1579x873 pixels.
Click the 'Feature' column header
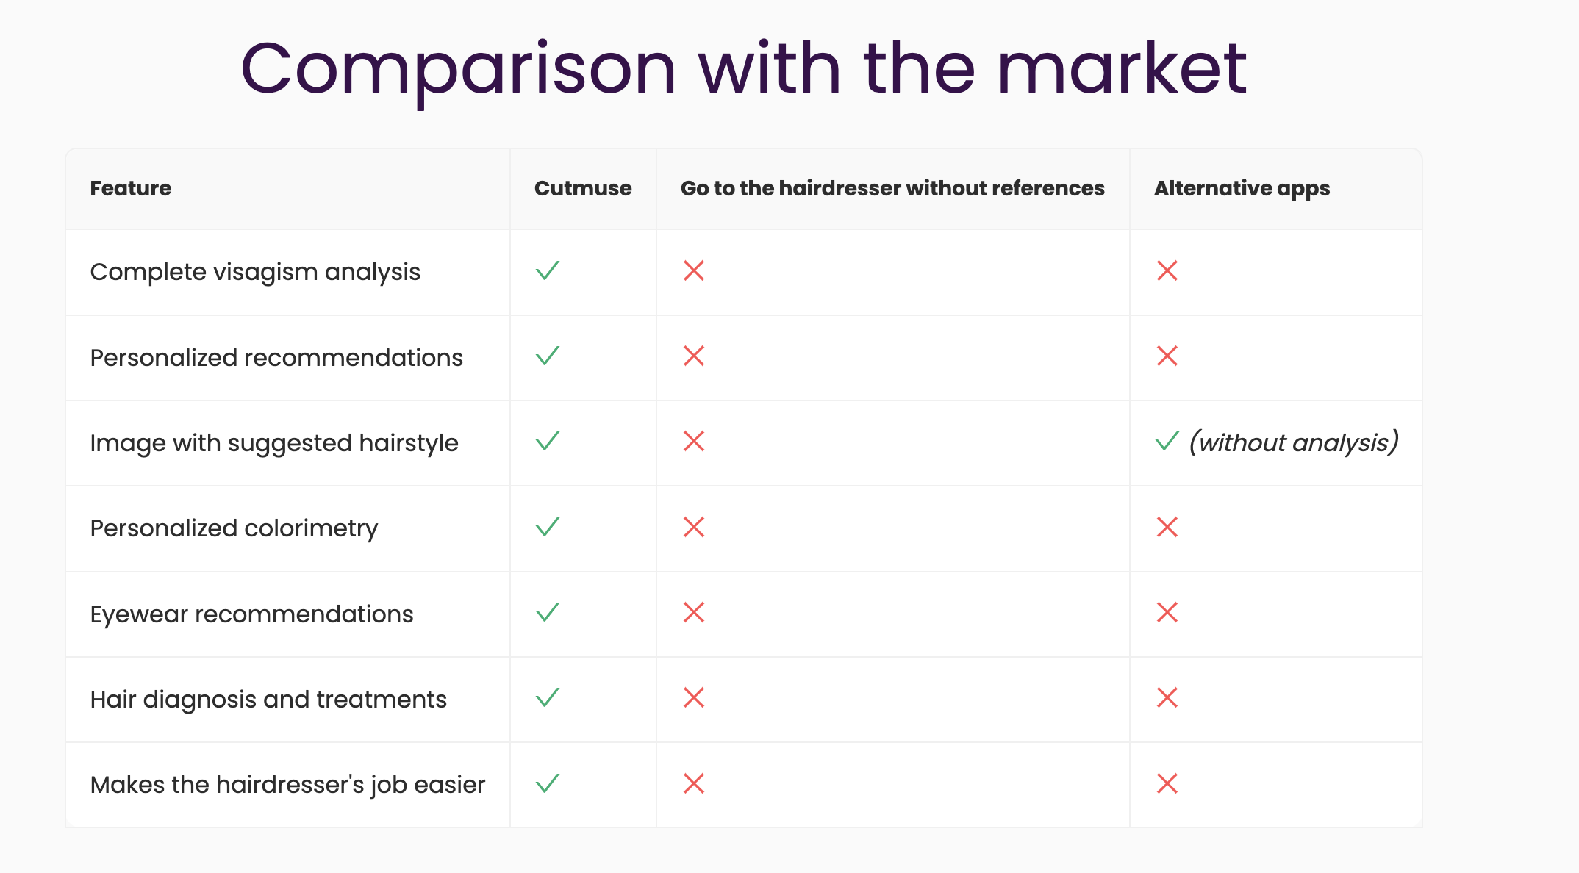pos(131,188)
